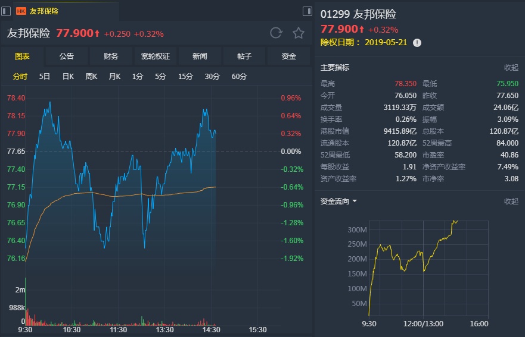Image resolution: width=525 pixels, height=337 pixels.
Task: Switch chart to 日K period
Action: tap(68, 76)
